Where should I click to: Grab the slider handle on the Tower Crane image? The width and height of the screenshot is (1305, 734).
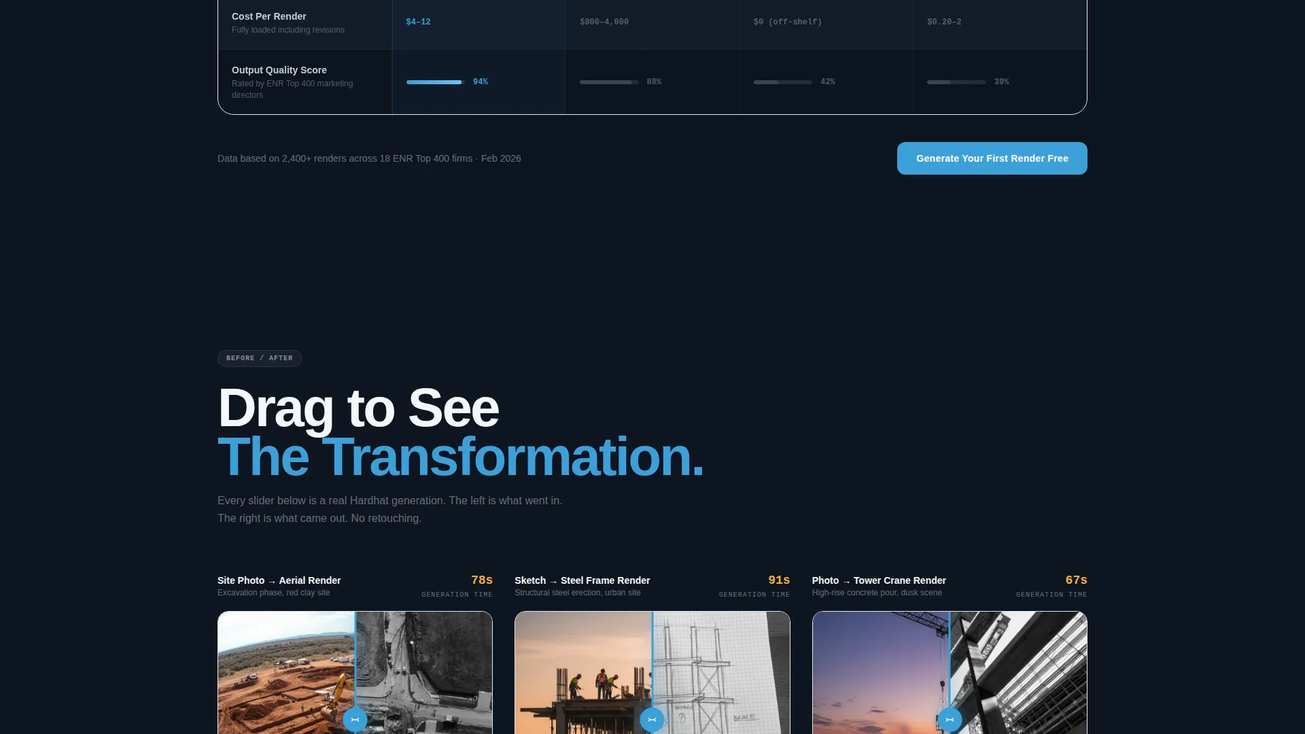point(950,719)
